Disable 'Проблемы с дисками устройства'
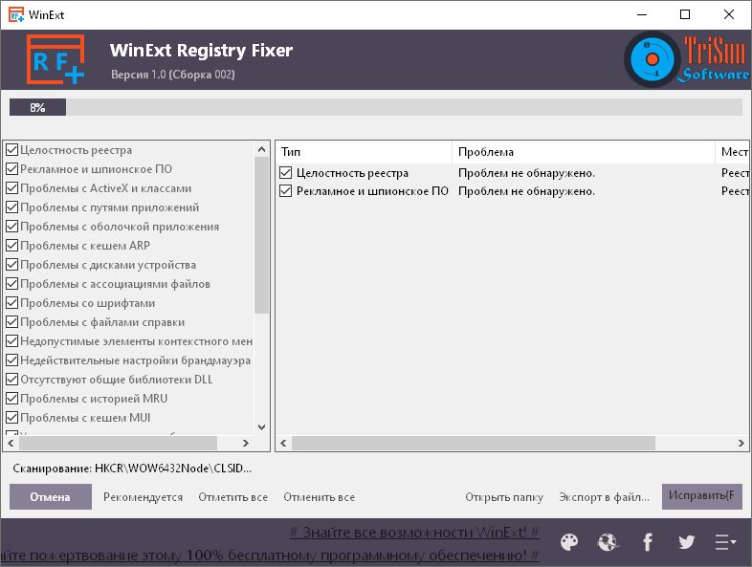Screen dimensions: 752x567 (12, 265)
